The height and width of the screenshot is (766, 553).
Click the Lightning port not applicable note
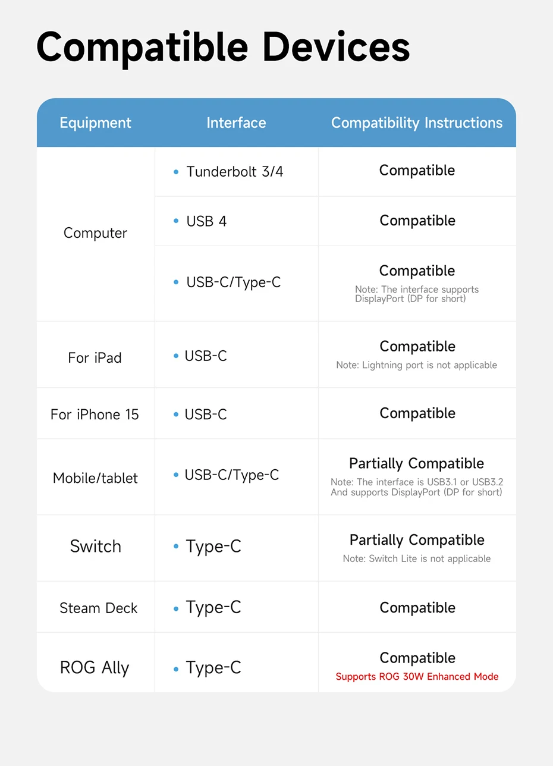click(x=417, y=365)
